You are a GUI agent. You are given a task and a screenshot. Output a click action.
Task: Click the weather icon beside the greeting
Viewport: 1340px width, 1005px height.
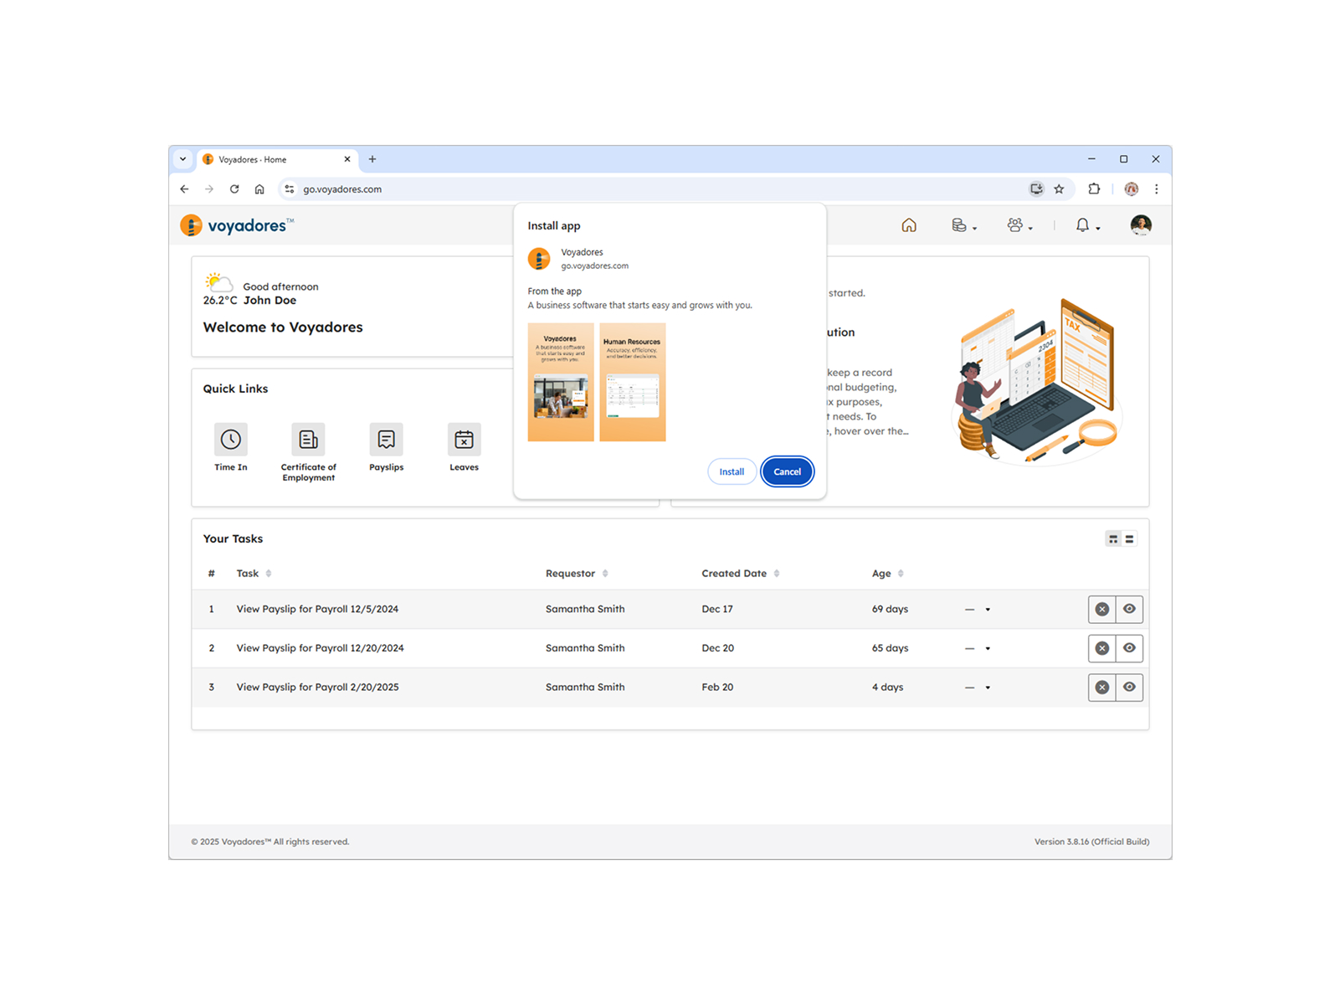point(218,281)
